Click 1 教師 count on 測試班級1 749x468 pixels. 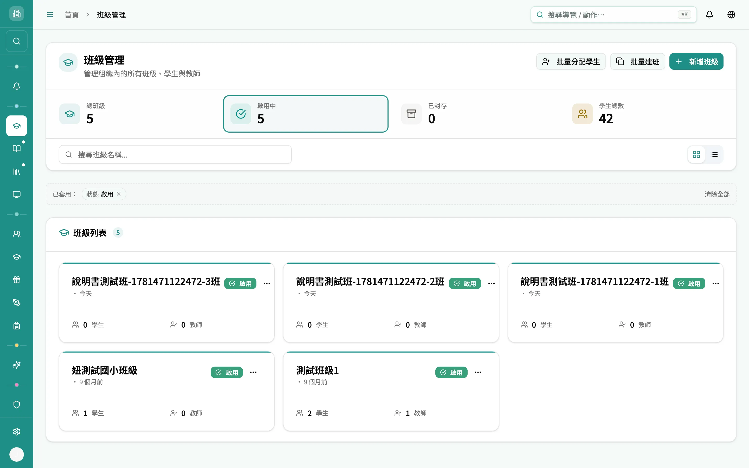click(x=410, y=413)
